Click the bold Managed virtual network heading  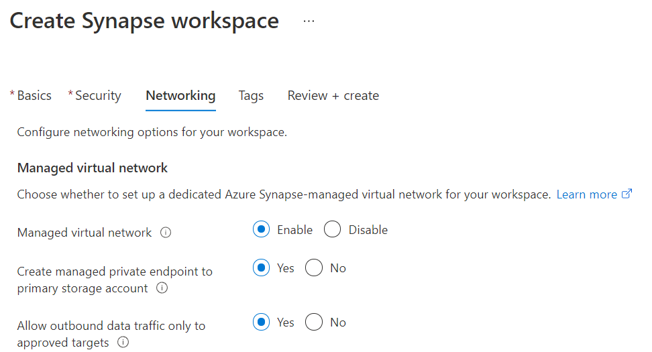93,168
